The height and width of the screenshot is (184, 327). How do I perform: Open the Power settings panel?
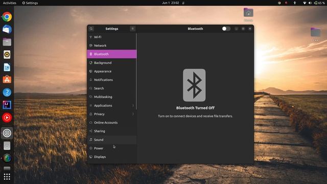(112, 148)
